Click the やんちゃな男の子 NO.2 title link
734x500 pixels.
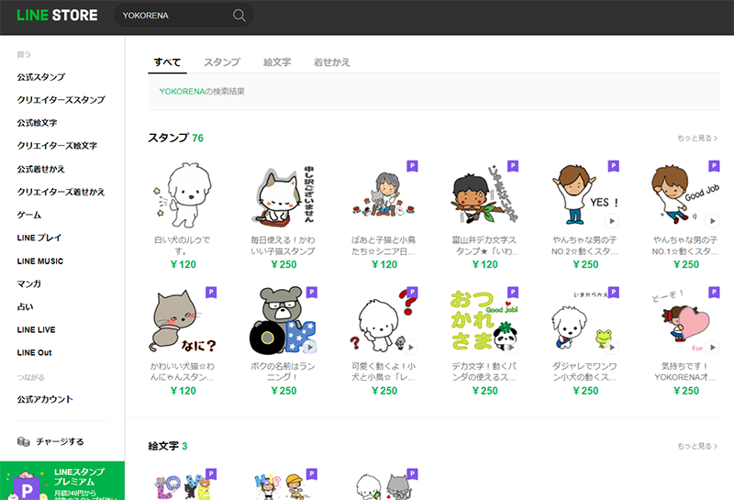pyautogui.click(x=584, y=245)
